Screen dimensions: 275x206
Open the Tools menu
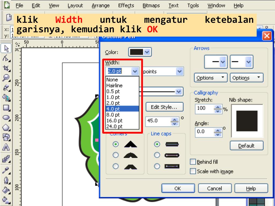tap(193, 5)
